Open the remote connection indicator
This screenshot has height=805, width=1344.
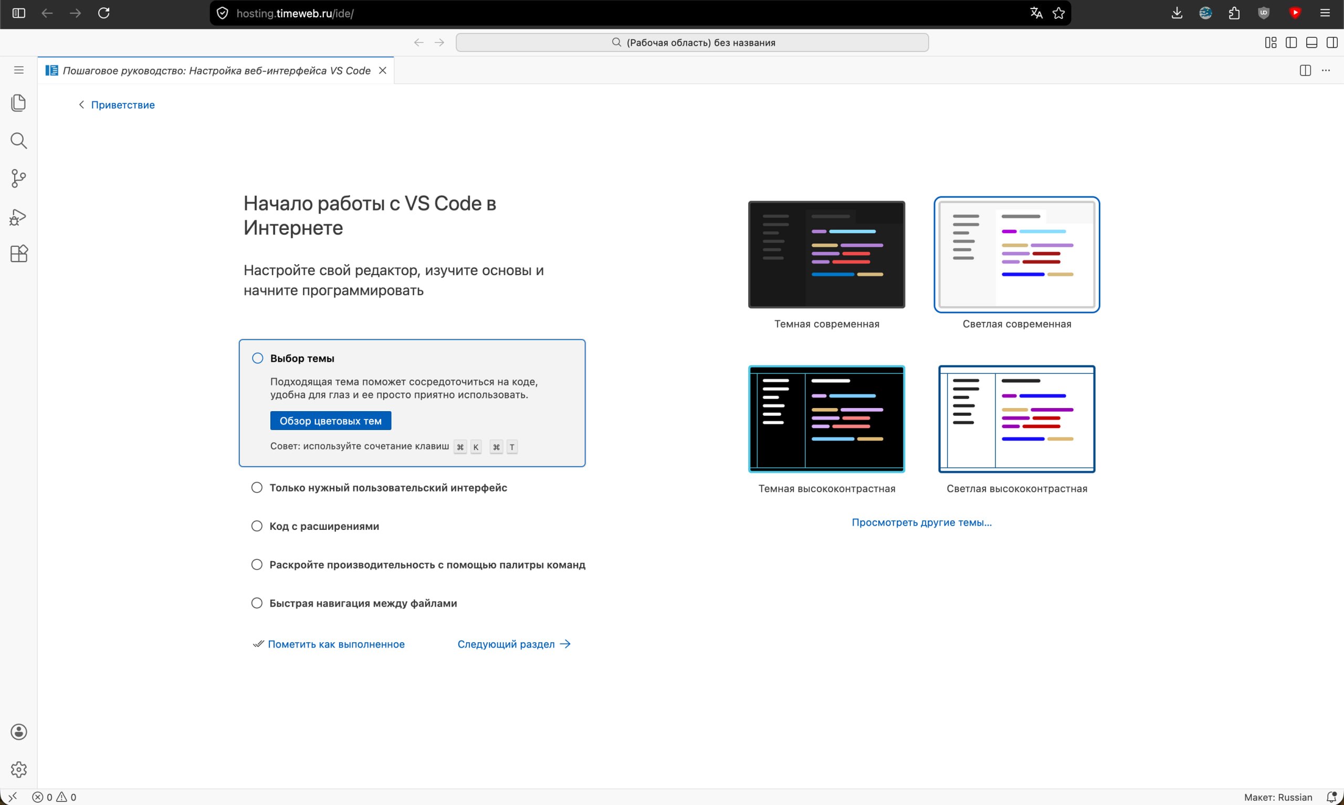click(x=12, y=796)
